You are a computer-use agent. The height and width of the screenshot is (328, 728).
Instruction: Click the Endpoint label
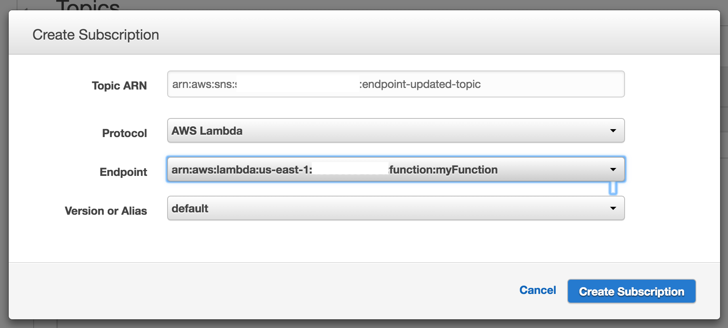click(x=124, y=172)
